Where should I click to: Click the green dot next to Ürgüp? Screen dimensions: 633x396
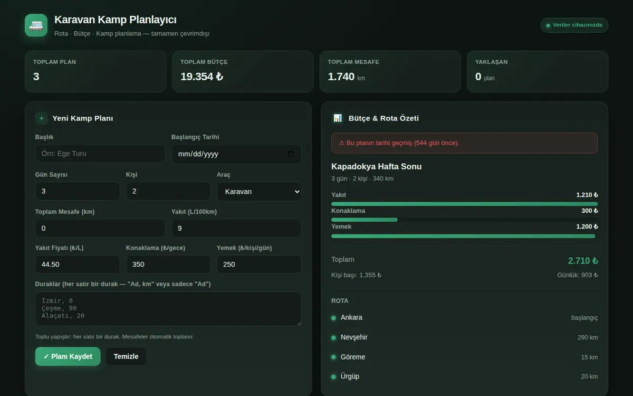click(x=333, y=377)
